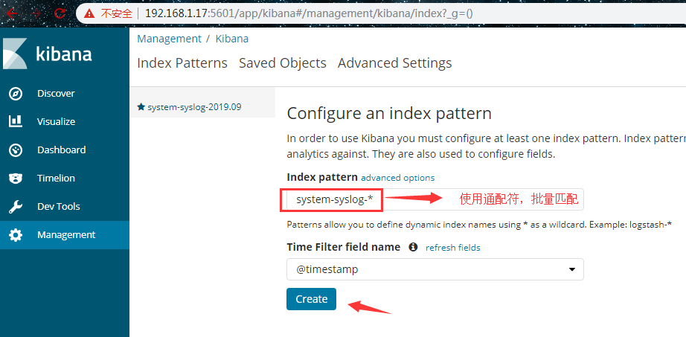686x337 pixels.
Task: Click the Time Filter field name label
Action: tap(344, 247)
